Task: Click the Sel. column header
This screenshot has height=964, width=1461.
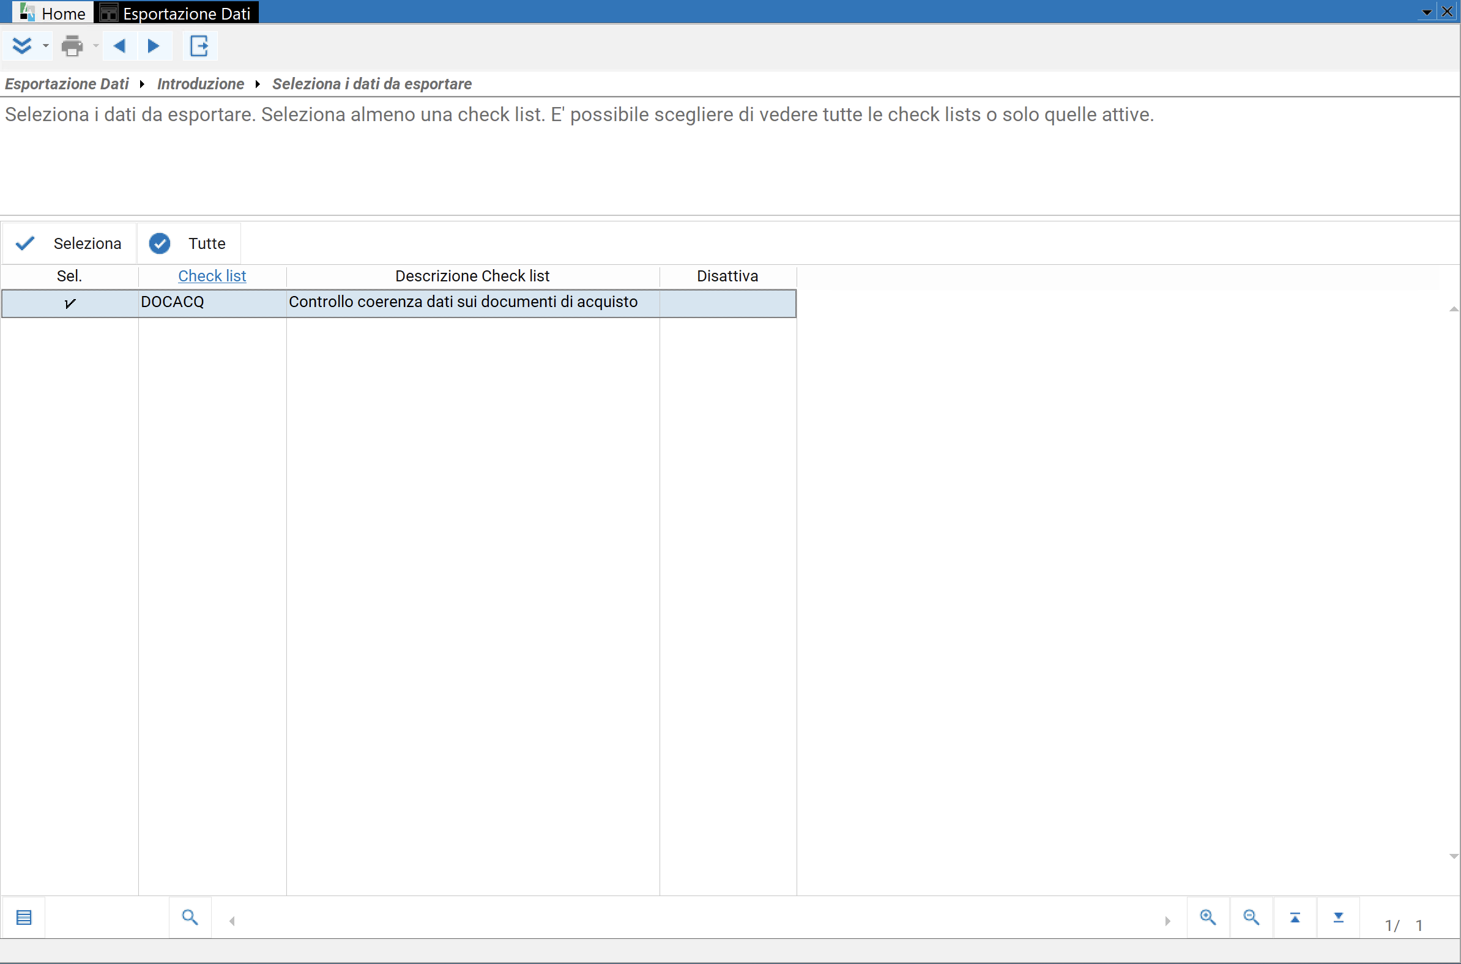Action: pos(70,276)
